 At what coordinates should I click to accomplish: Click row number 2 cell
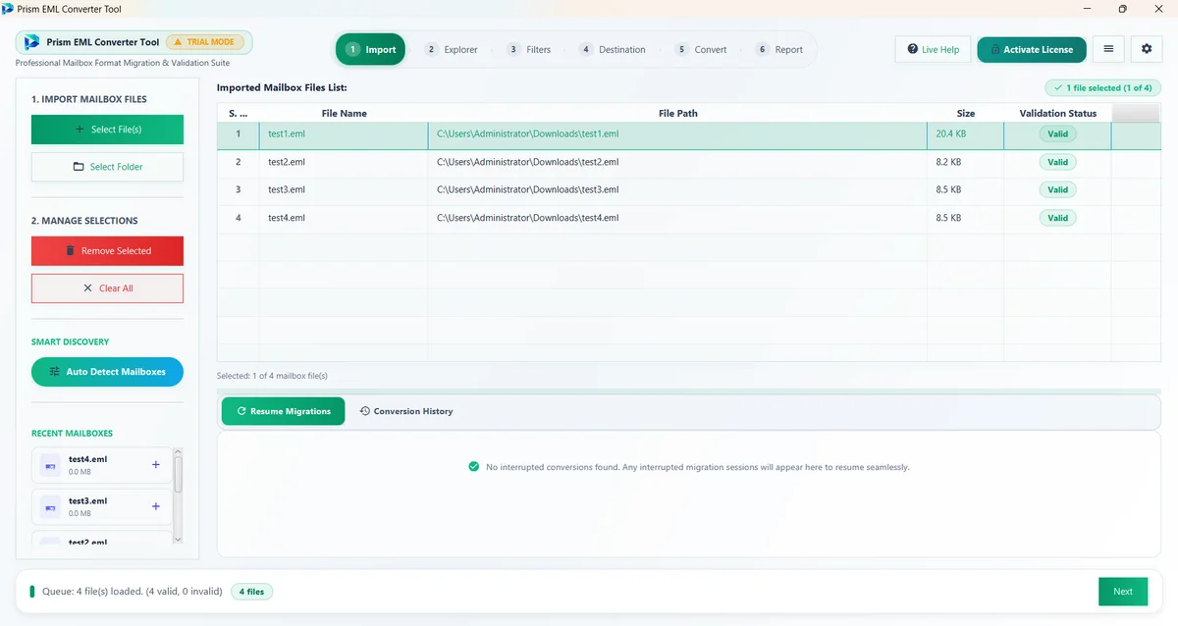tap(238, 162)
